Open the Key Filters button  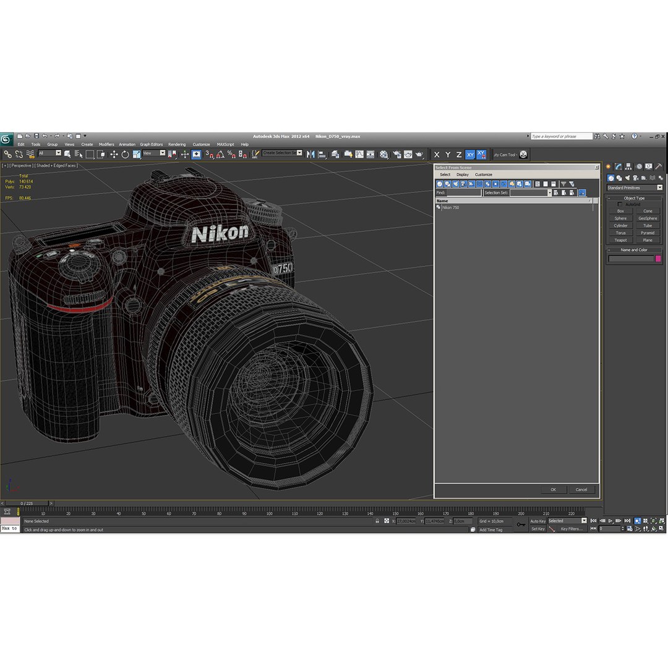[572, 529]
